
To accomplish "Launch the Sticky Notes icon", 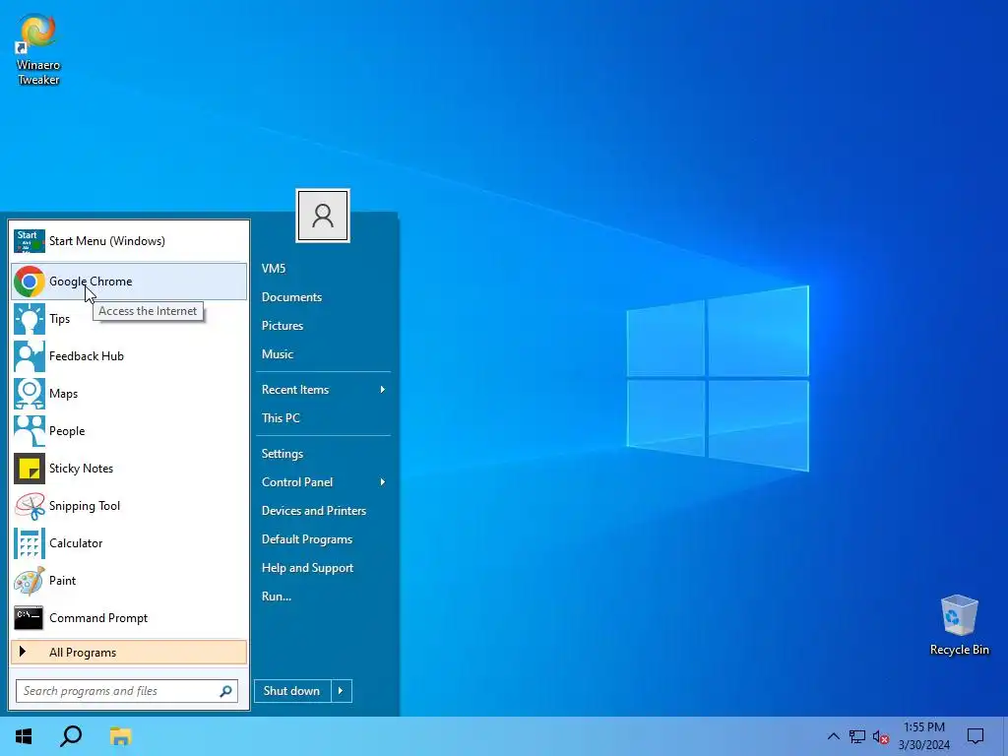I will click(x=30, y=469).
